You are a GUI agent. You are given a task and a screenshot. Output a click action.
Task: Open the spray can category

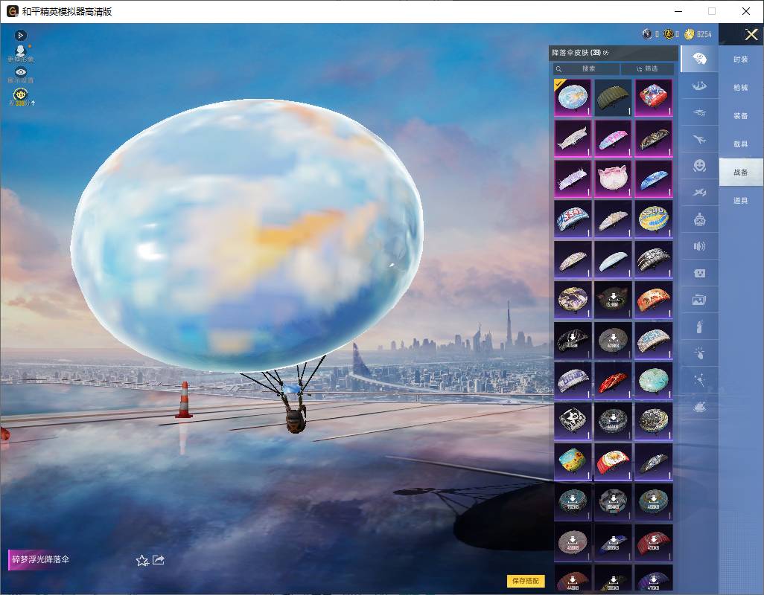pyautogui.click(x=699, y=327)
